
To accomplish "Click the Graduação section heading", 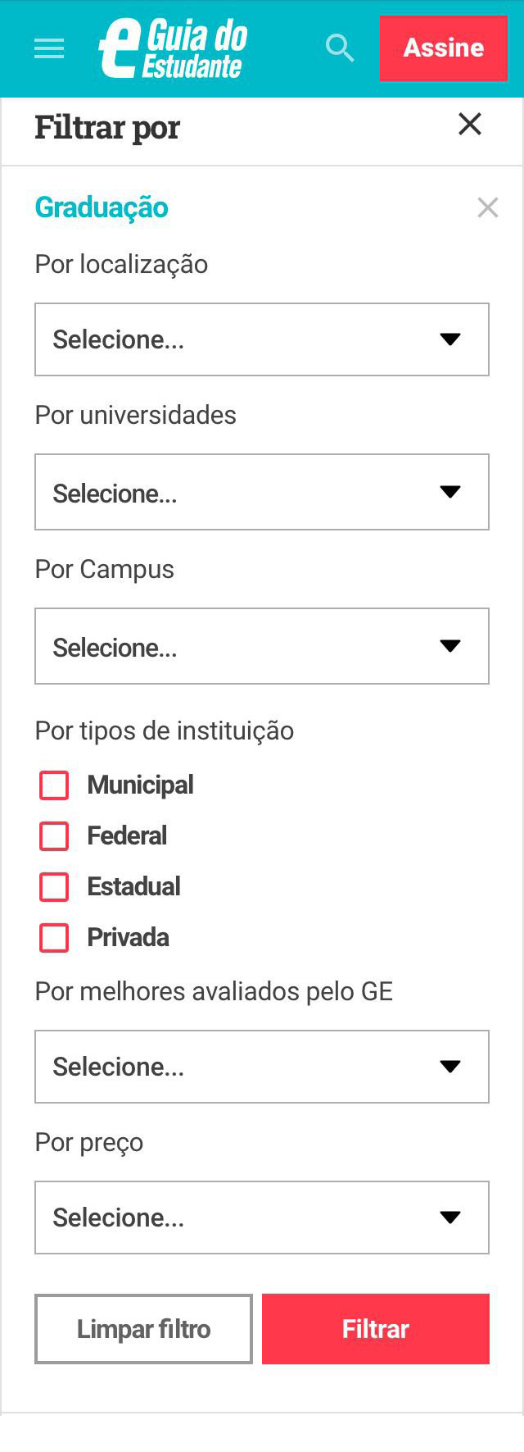I will point(101,208).
